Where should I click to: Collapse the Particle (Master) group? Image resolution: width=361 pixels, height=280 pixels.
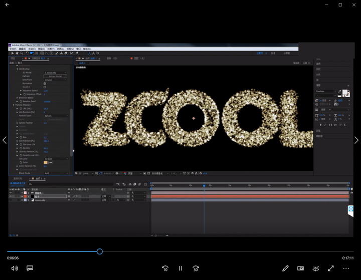(14, 105)
